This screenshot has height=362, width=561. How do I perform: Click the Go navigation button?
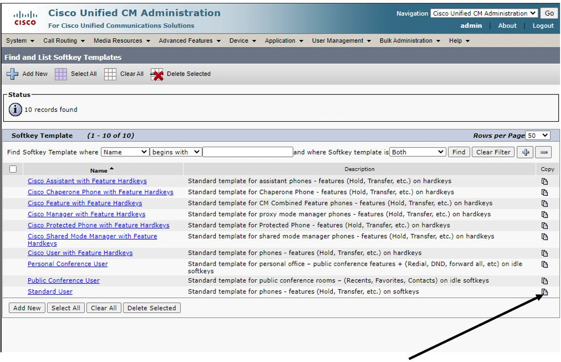click(x=549, y=13)
